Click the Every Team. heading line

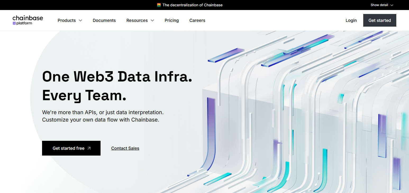84,95
